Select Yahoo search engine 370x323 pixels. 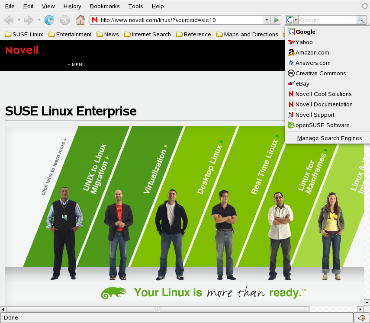pyautogui.click(x=328, y=42)
